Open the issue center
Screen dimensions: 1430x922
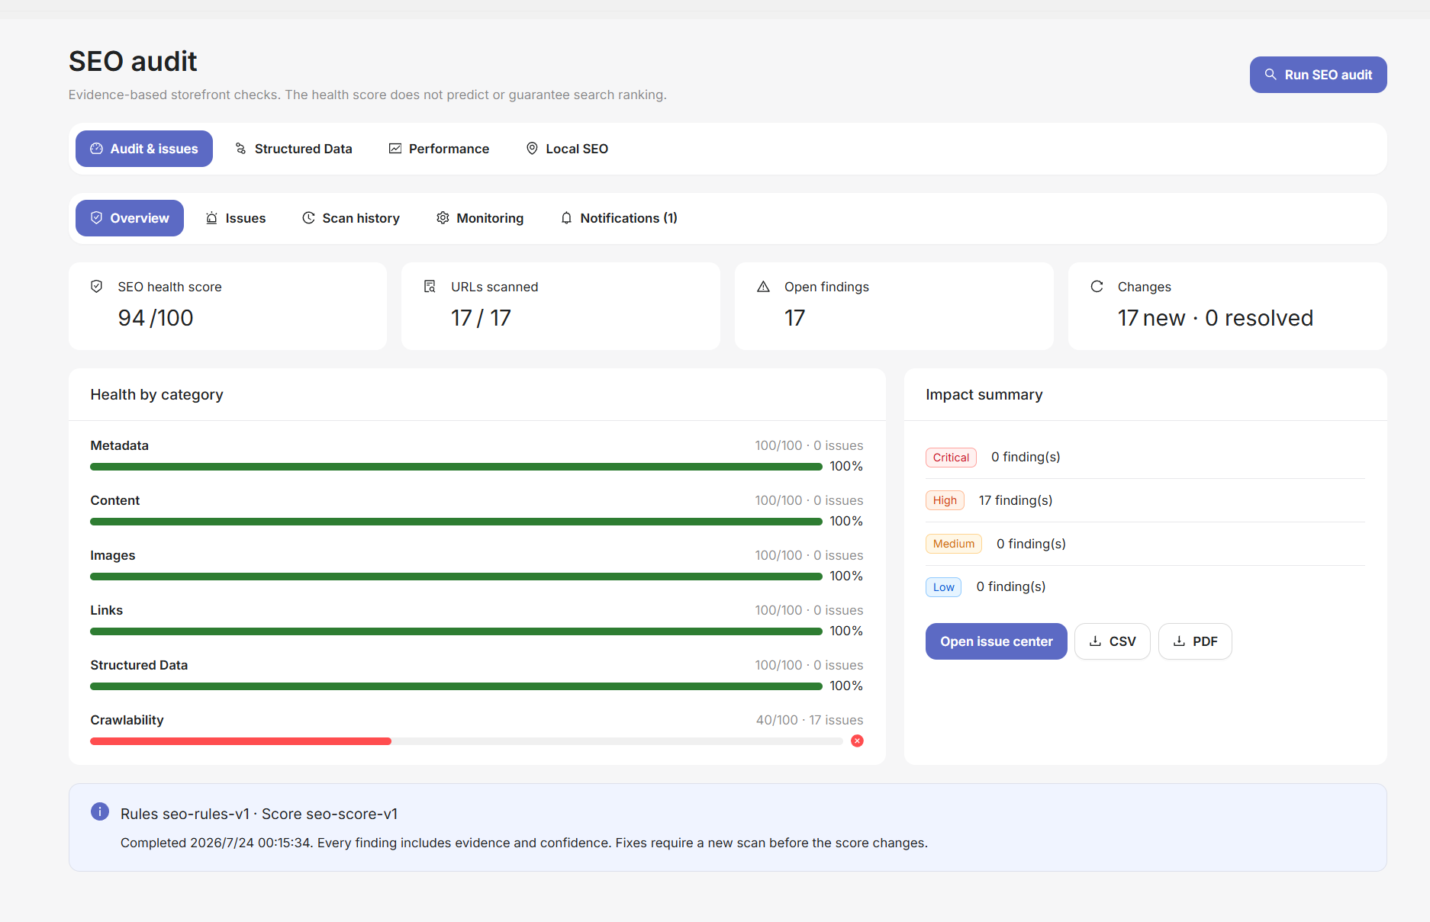point(996,641)
